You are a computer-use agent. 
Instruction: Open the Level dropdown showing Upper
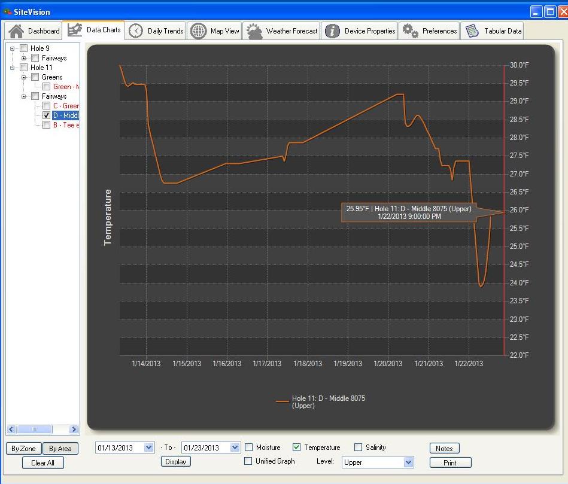pos(408,462)
